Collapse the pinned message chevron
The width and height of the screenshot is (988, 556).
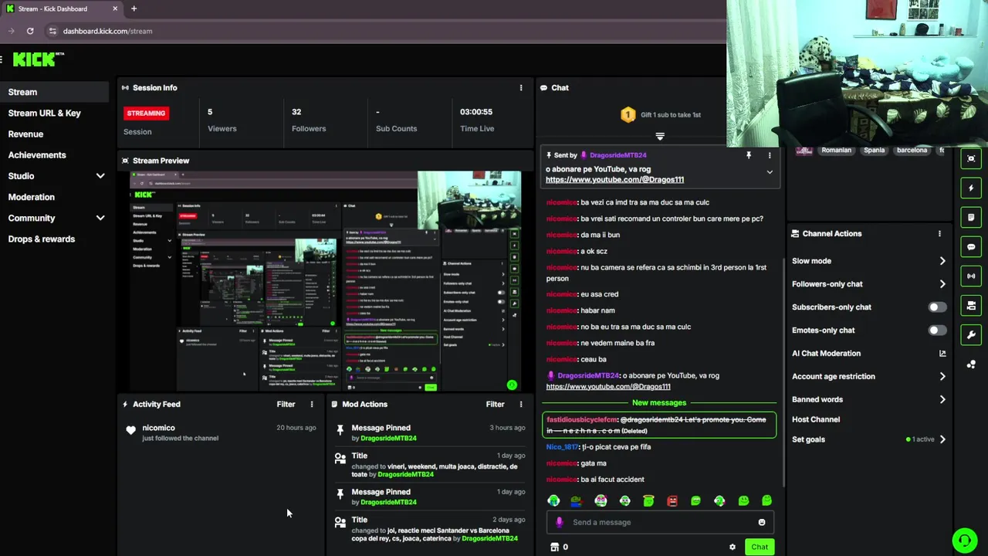(770, 172)
